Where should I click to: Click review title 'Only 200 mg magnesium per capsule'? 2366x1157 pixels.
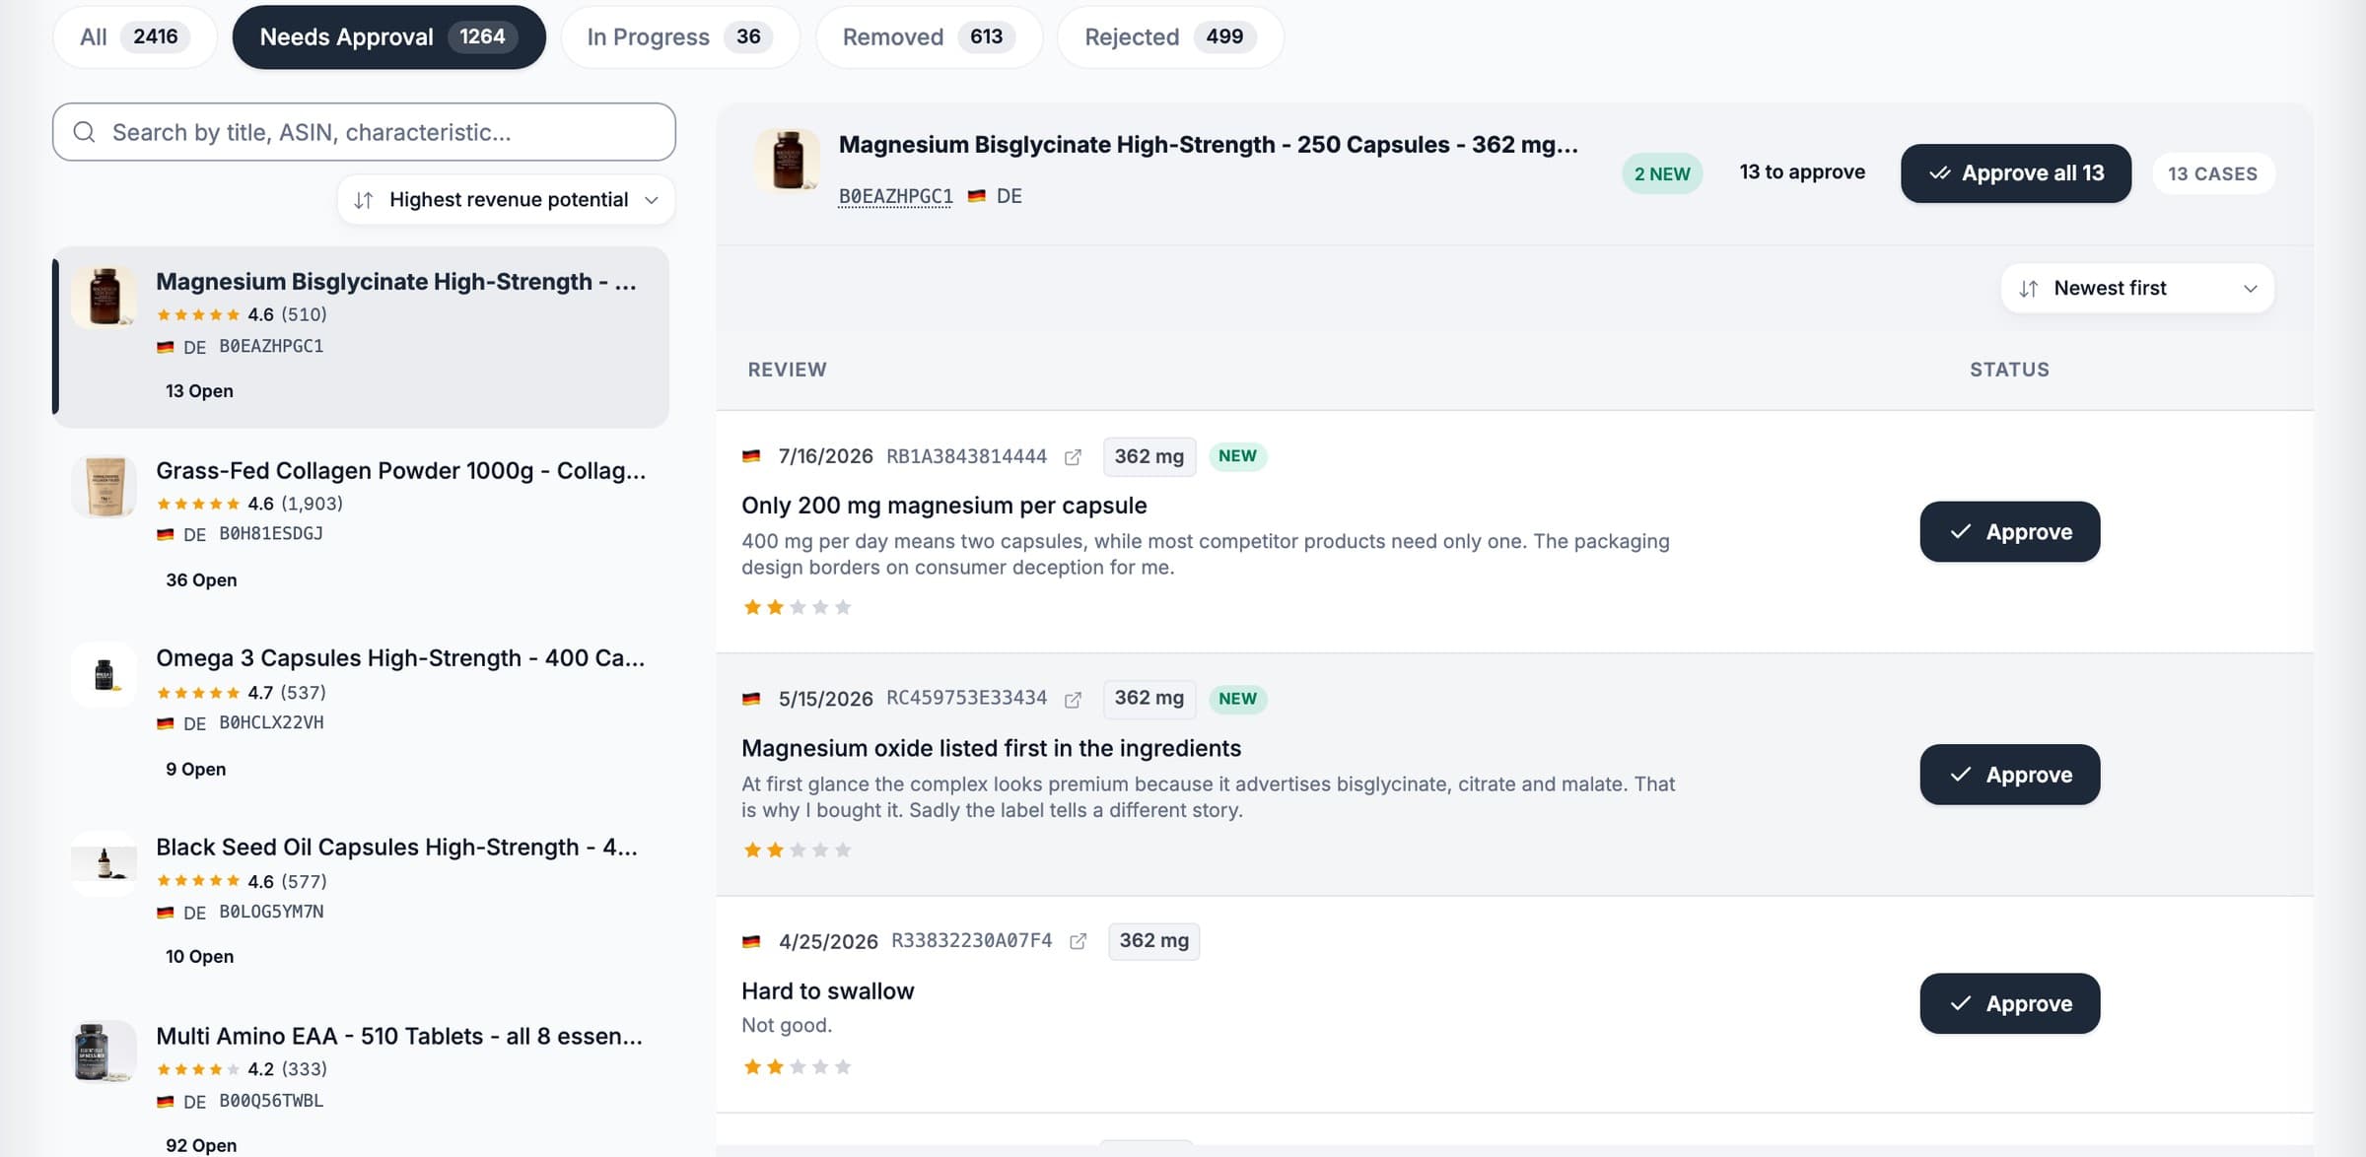click(943, 506)
